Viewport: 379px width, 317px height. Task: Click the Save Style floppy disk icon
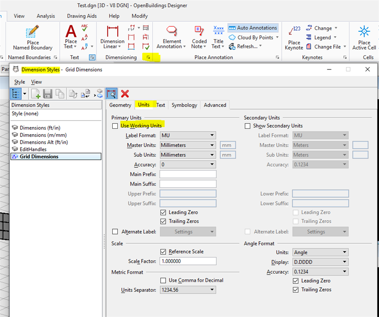[x=48, y=94]
